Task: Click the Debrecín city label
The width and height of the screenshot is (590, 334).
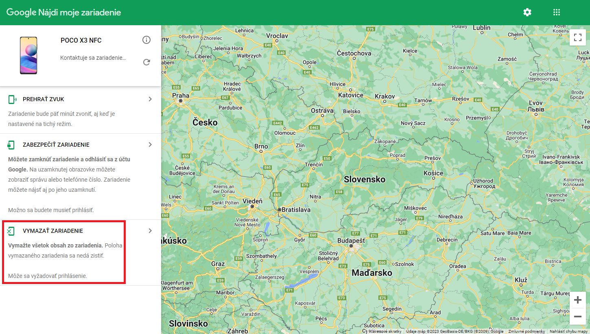Action: (x=447, y=240)
